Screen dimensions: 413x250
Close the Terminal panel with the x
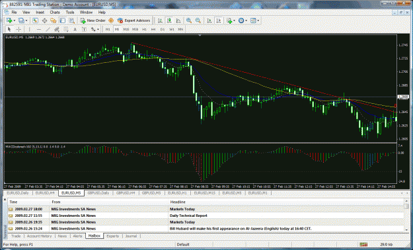[5, 200]
